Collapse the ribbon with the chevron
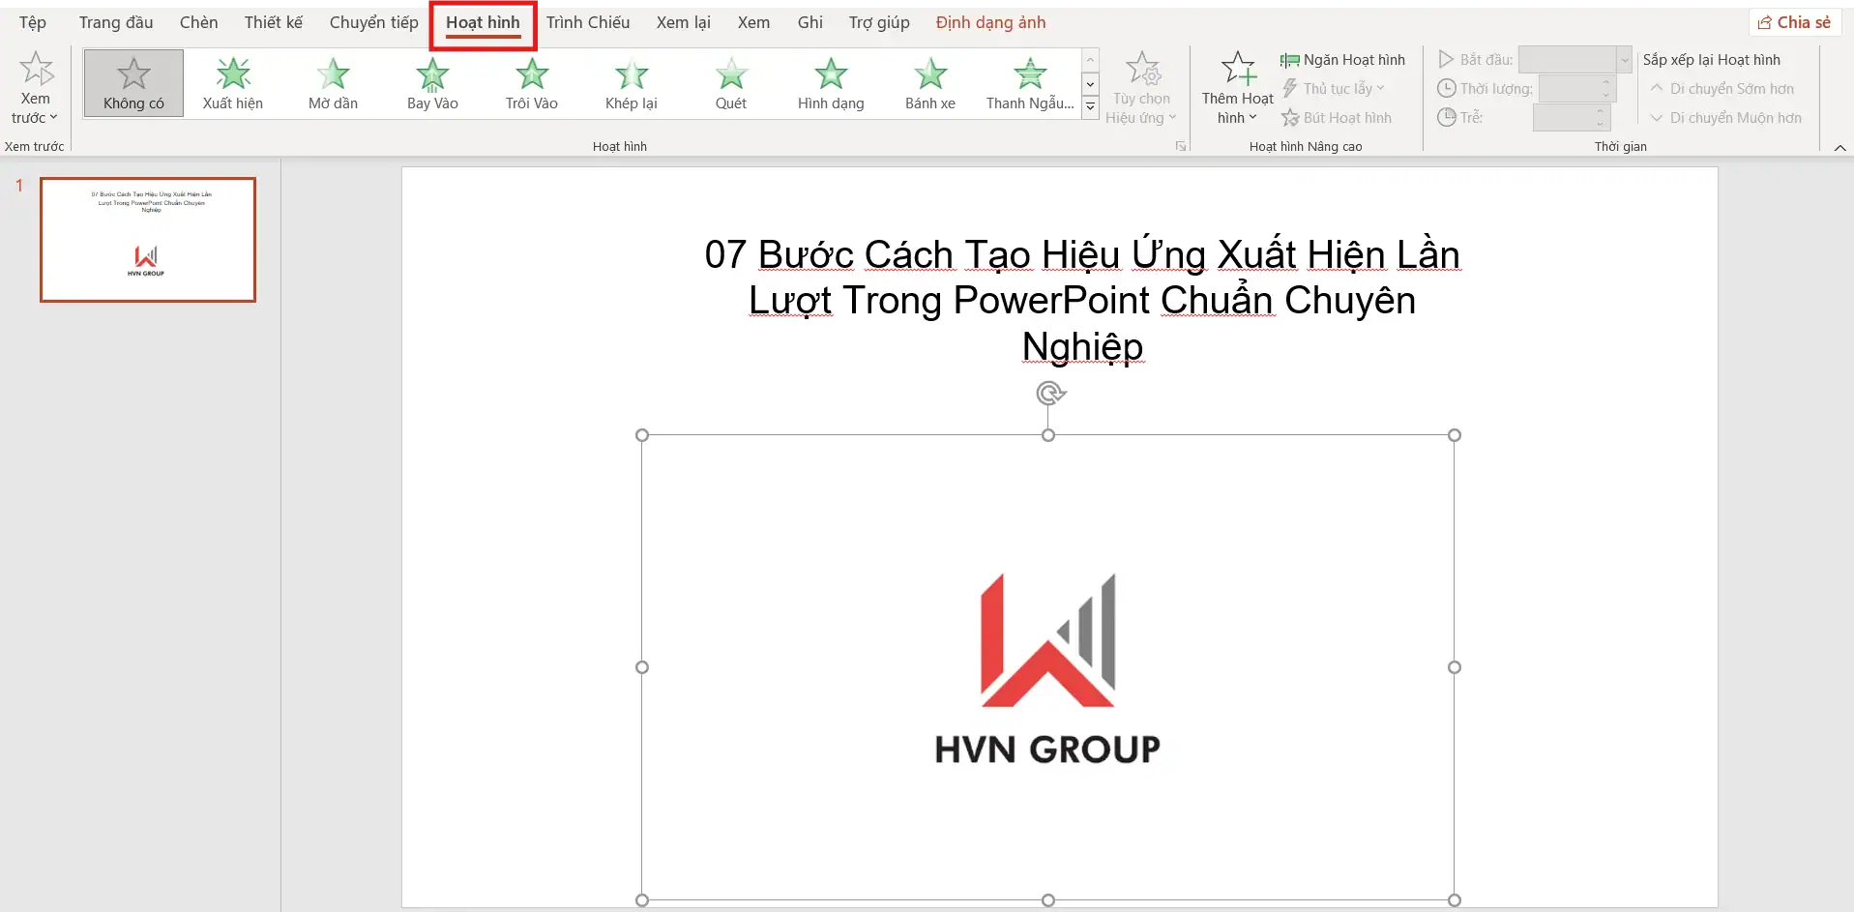1854x912 pixels. tap(1839, 148)
